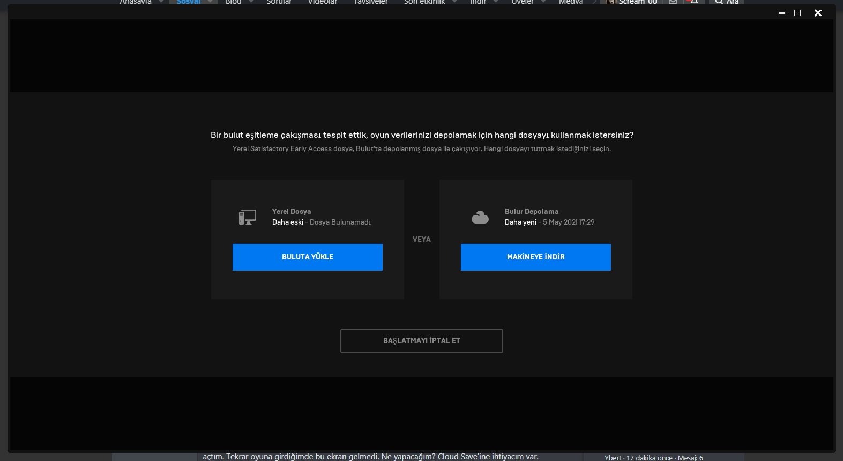This screenshot has height=461, width=843.
Task: Open Üyeler in the background forum navigation
Action: coord(523,2)
